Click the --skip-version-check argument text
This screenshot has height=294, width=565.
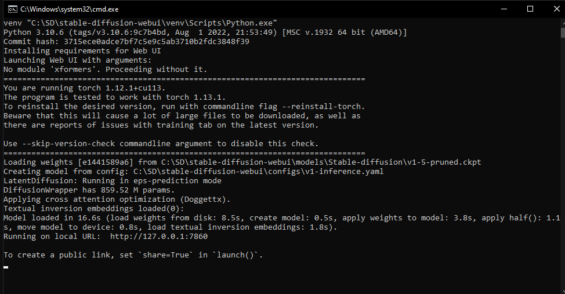(68, 143)
